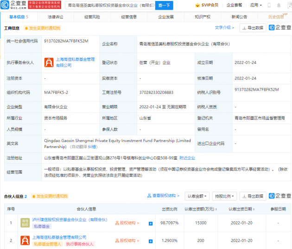Viewport: 292px width, 249px height.
Task: Switch to the 法律诉讼 tab
Action: pos(55,17)
